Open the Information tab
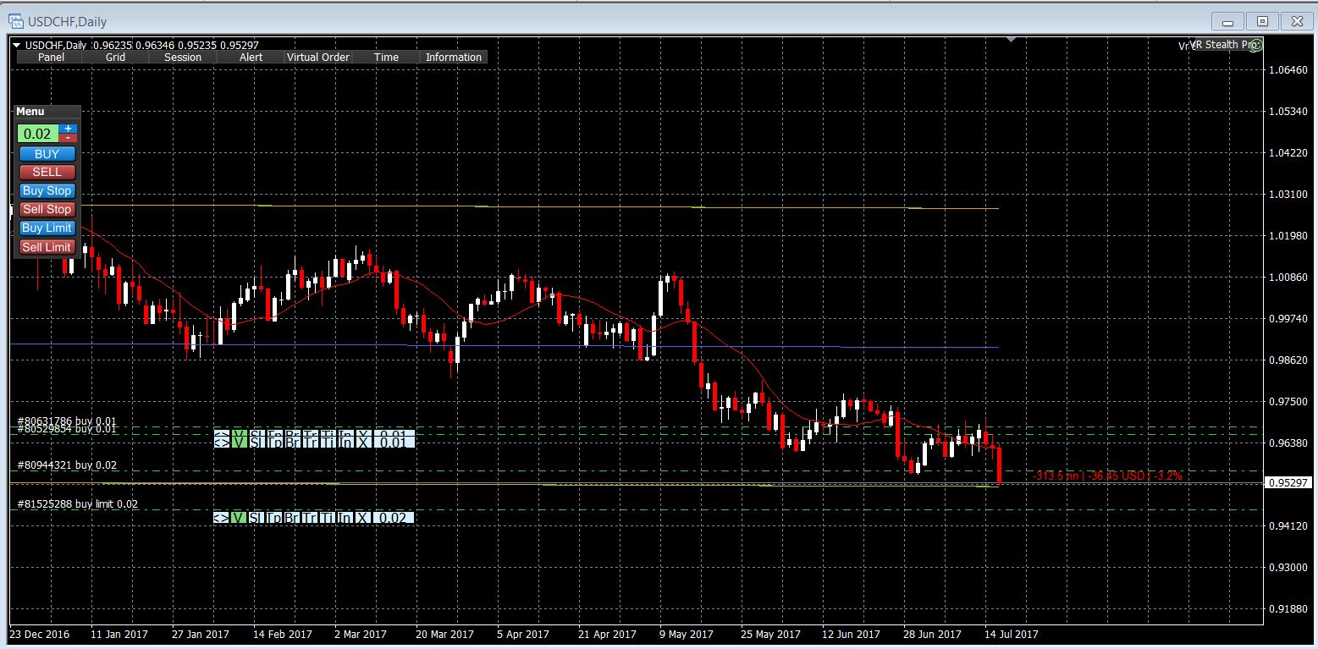 [454, 58]
